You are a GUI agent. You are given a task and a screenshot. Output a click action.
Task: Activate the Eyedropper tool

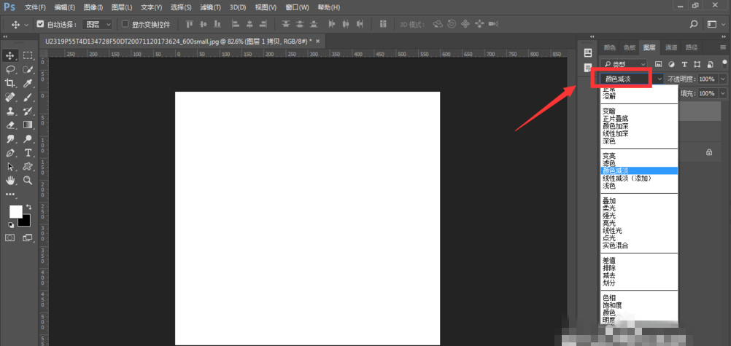pyautogui.click(x=28, y=83)
